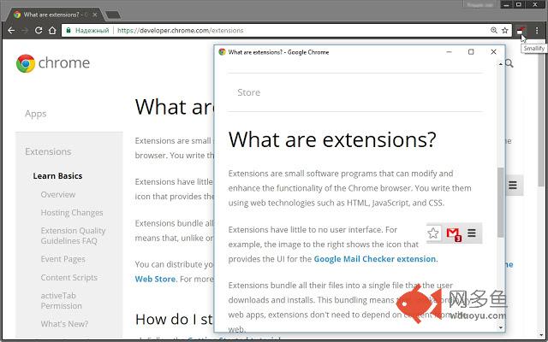This screenshot has width=548, height=342.
Task: Follow the Web Store link in main page
Action: (x=156, y=280)
